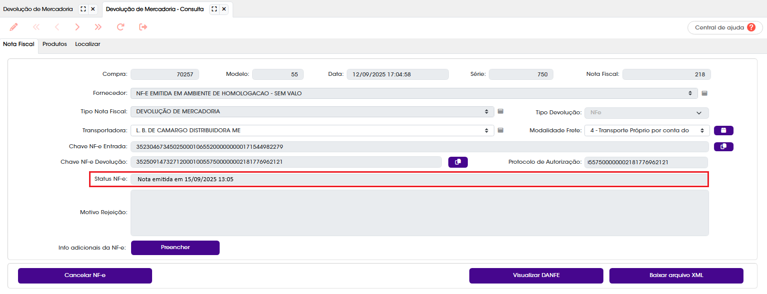Switch to the Produtos tab
Screen dimensions: 767x294
click(x=55, y=44)
